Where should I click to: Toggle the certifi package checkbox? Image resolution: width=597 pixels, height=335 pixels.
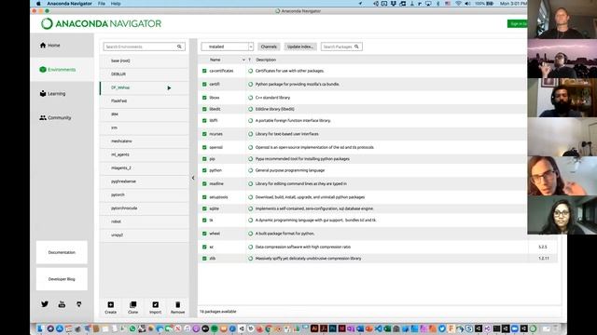pos(204,84)
